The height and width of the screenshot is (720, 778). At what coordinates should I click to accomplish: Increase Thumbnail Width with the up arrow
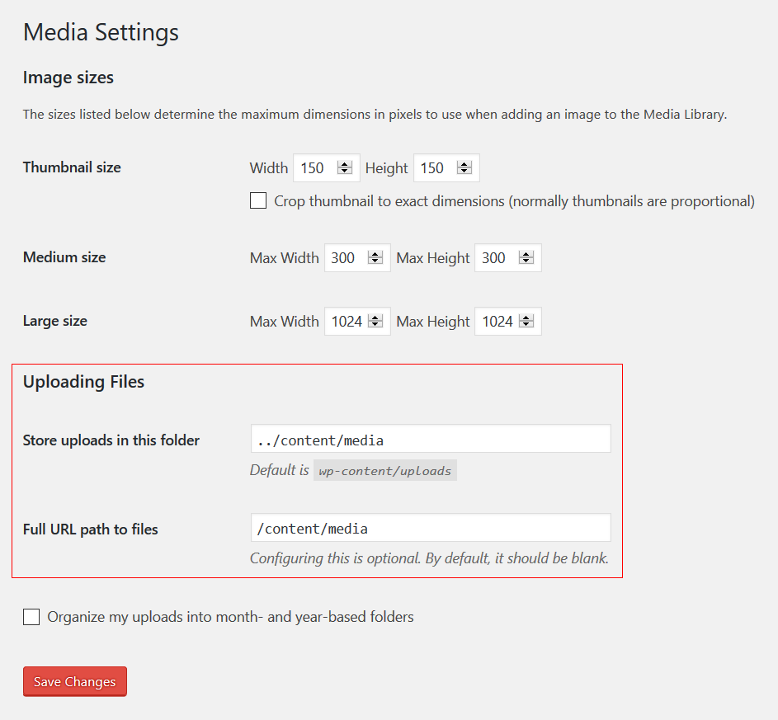(345, 164)
